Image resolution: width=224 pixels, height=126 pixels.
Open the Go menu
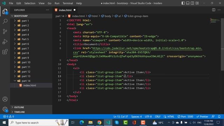click(49, 3)
